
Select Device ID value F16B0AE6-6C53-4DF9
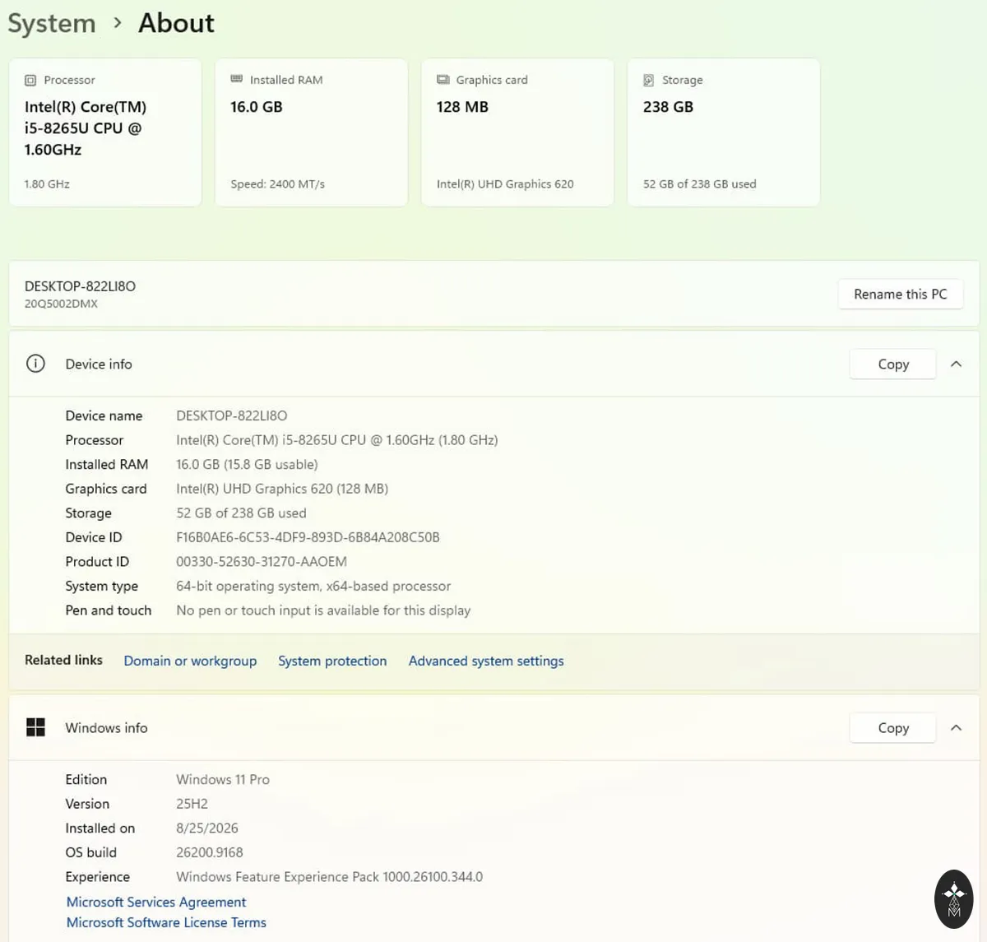click(308, 537)
